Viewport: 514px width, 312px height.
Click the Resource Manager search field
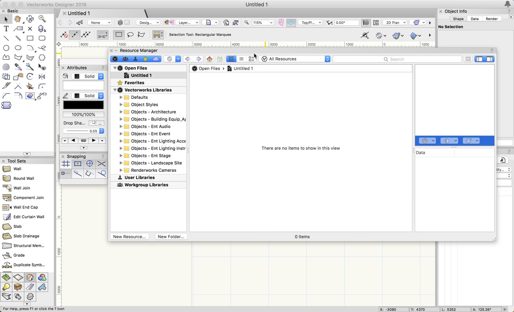point(397,59)
